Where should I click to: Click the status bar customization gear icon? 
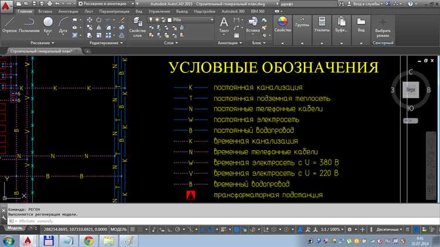click(350, 229)
